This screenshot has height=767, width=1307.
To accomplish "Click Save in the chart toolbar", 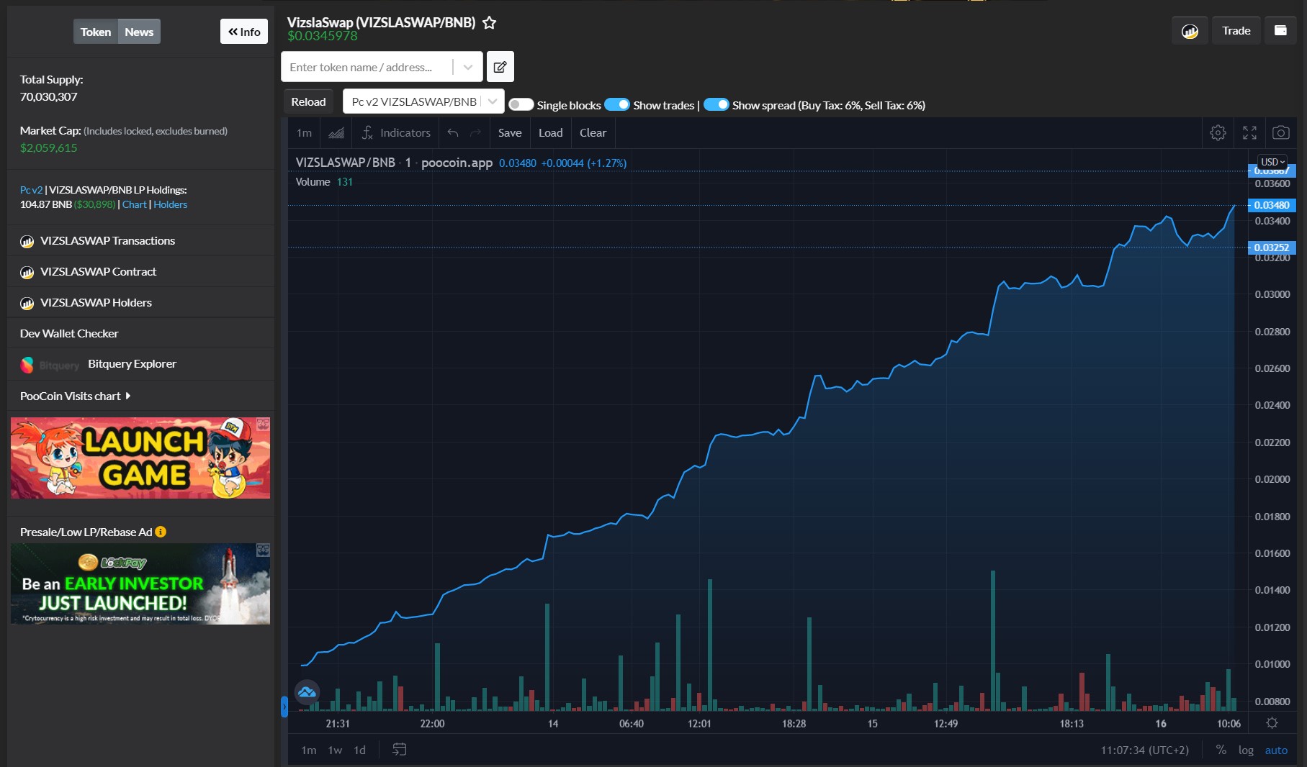I will point(510,132).
